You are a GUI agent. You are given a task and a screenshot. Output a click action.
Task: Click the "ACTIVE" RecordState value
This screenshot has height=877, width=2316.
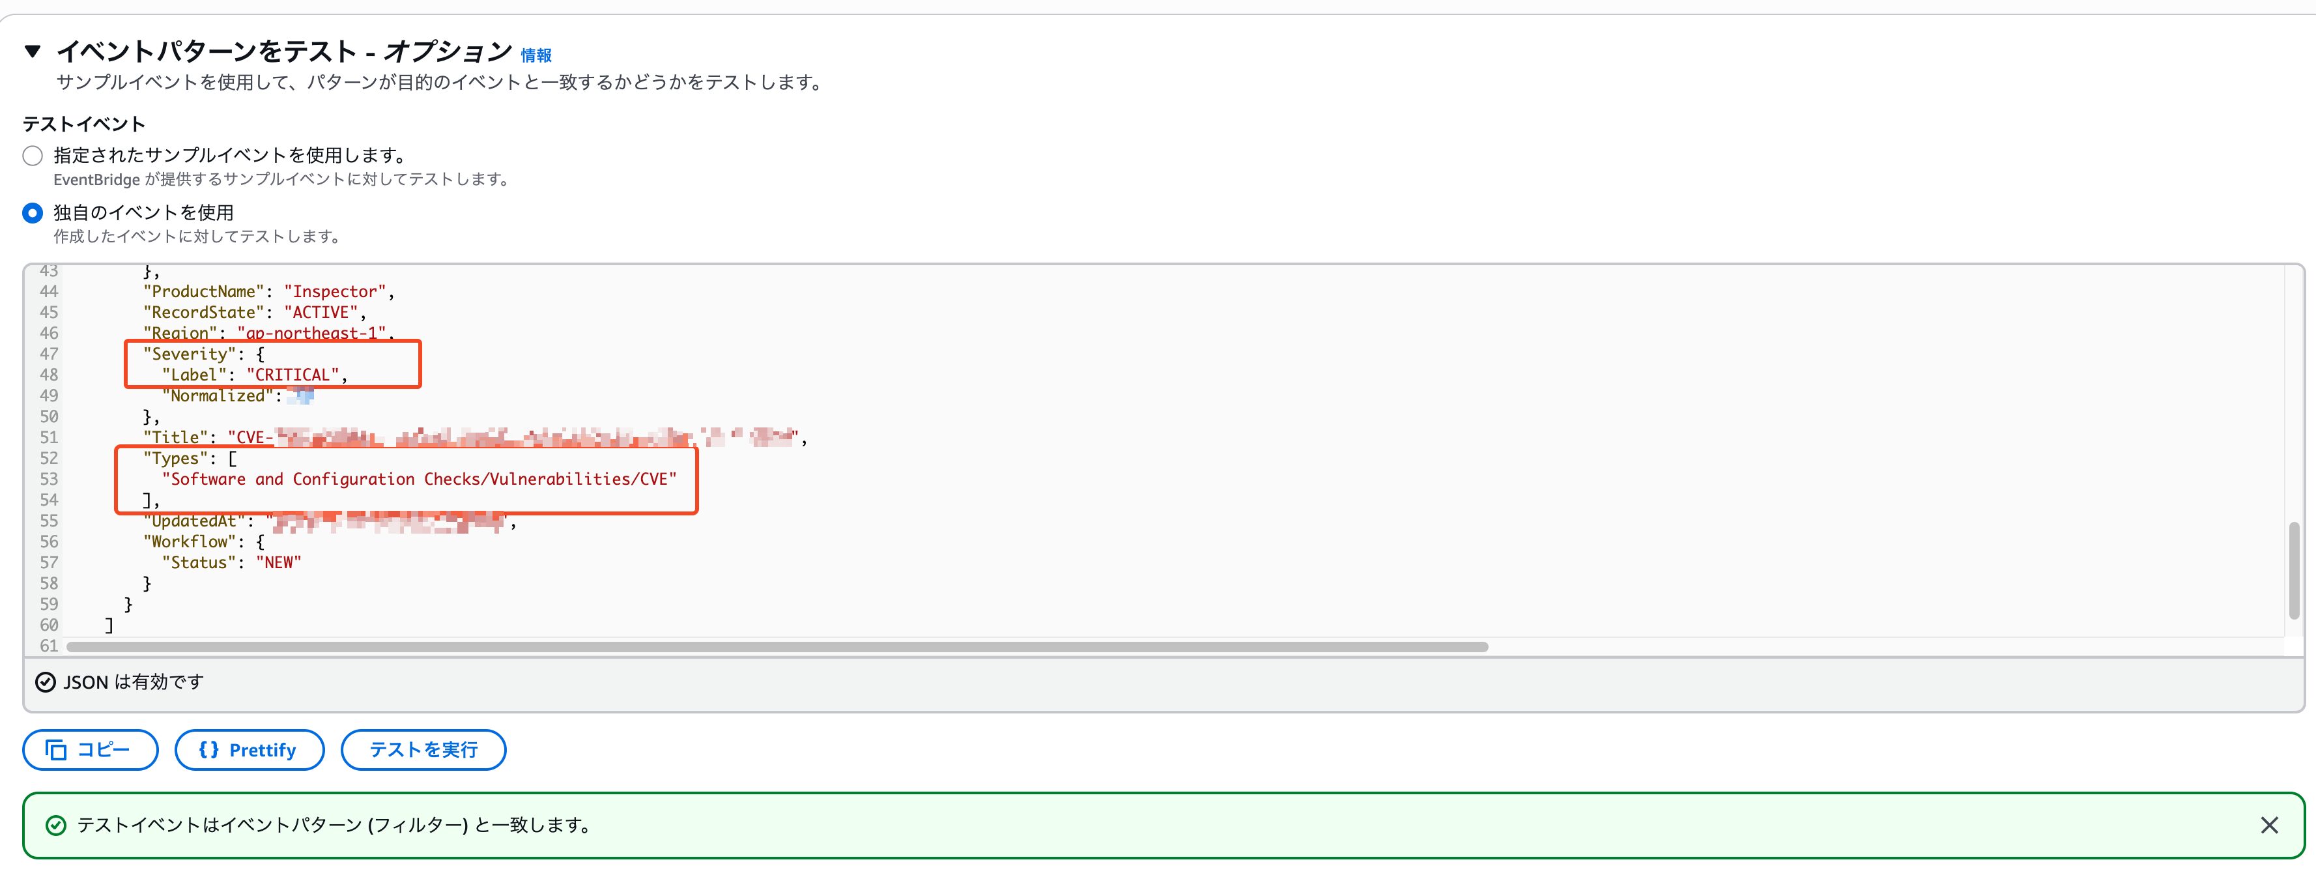[321, 313]
